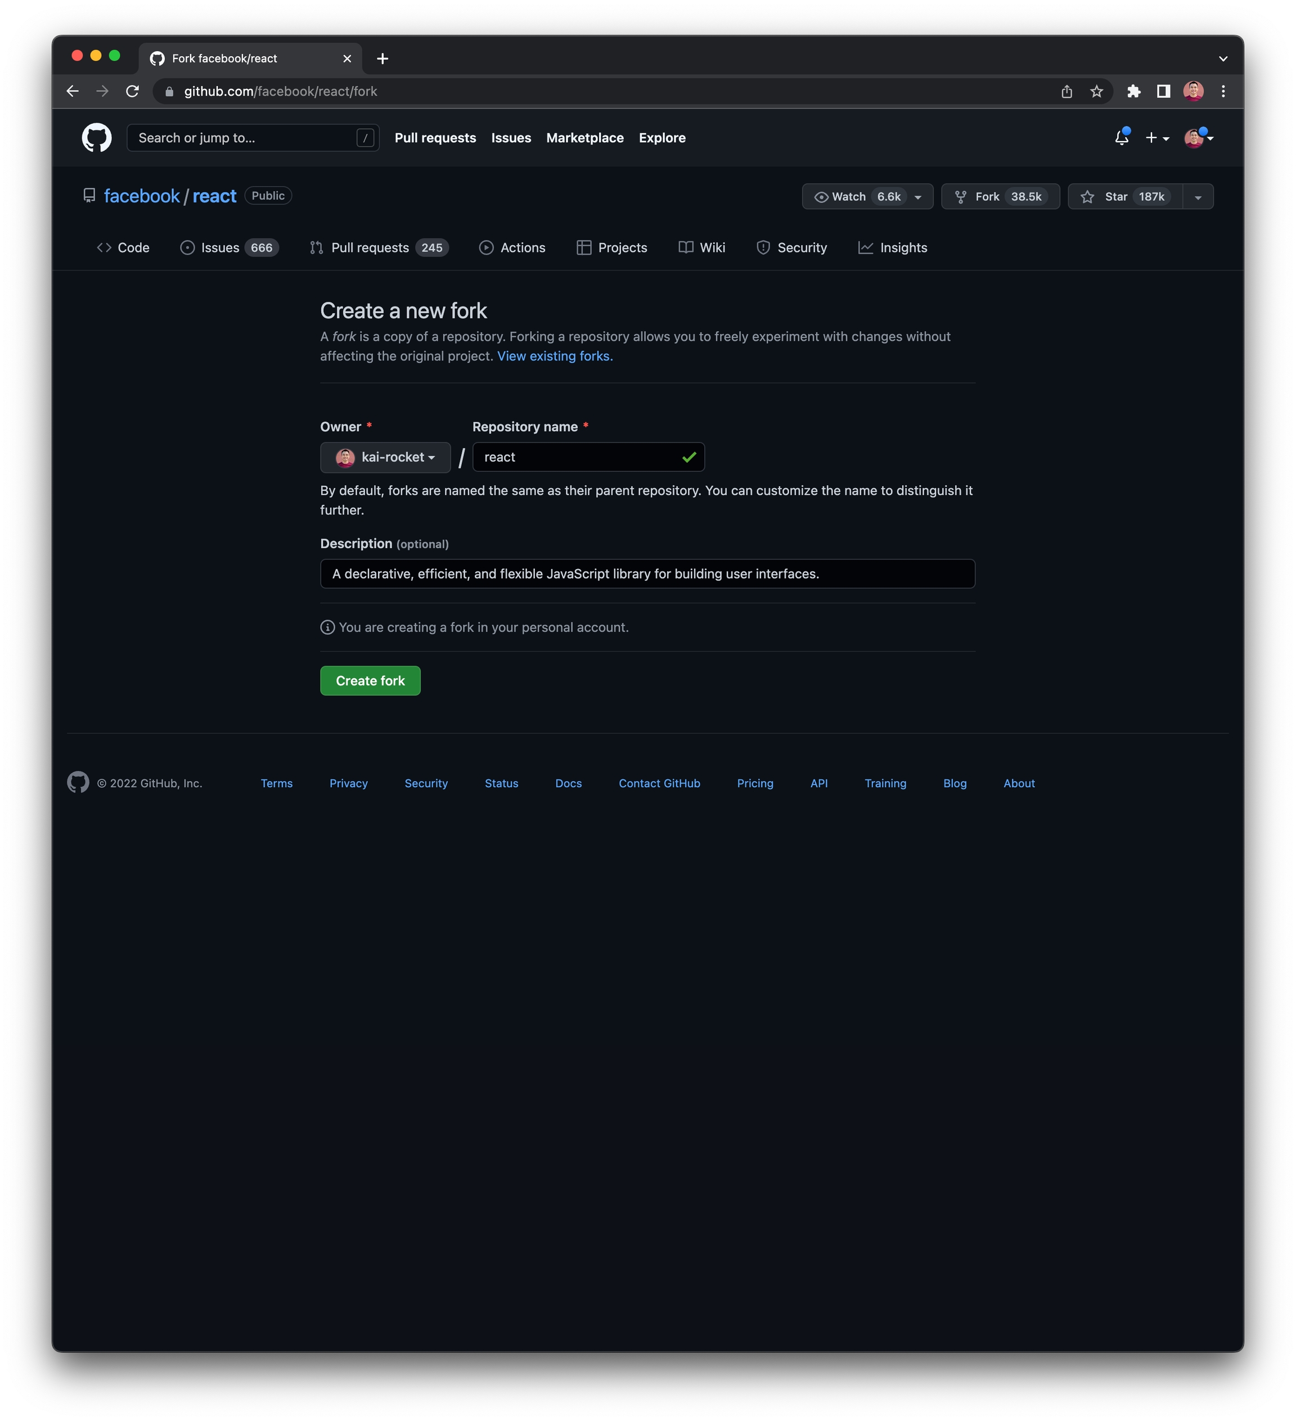Open About footer link
The height and width of the screenshot is (1421, 1296).
click(1019, 783)
